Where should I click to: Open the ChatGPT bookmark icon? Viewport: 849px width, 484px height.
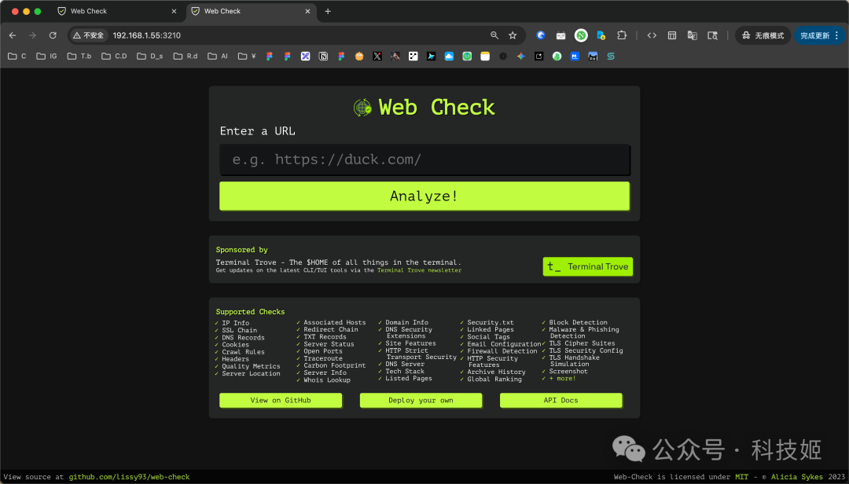(503, 56)
